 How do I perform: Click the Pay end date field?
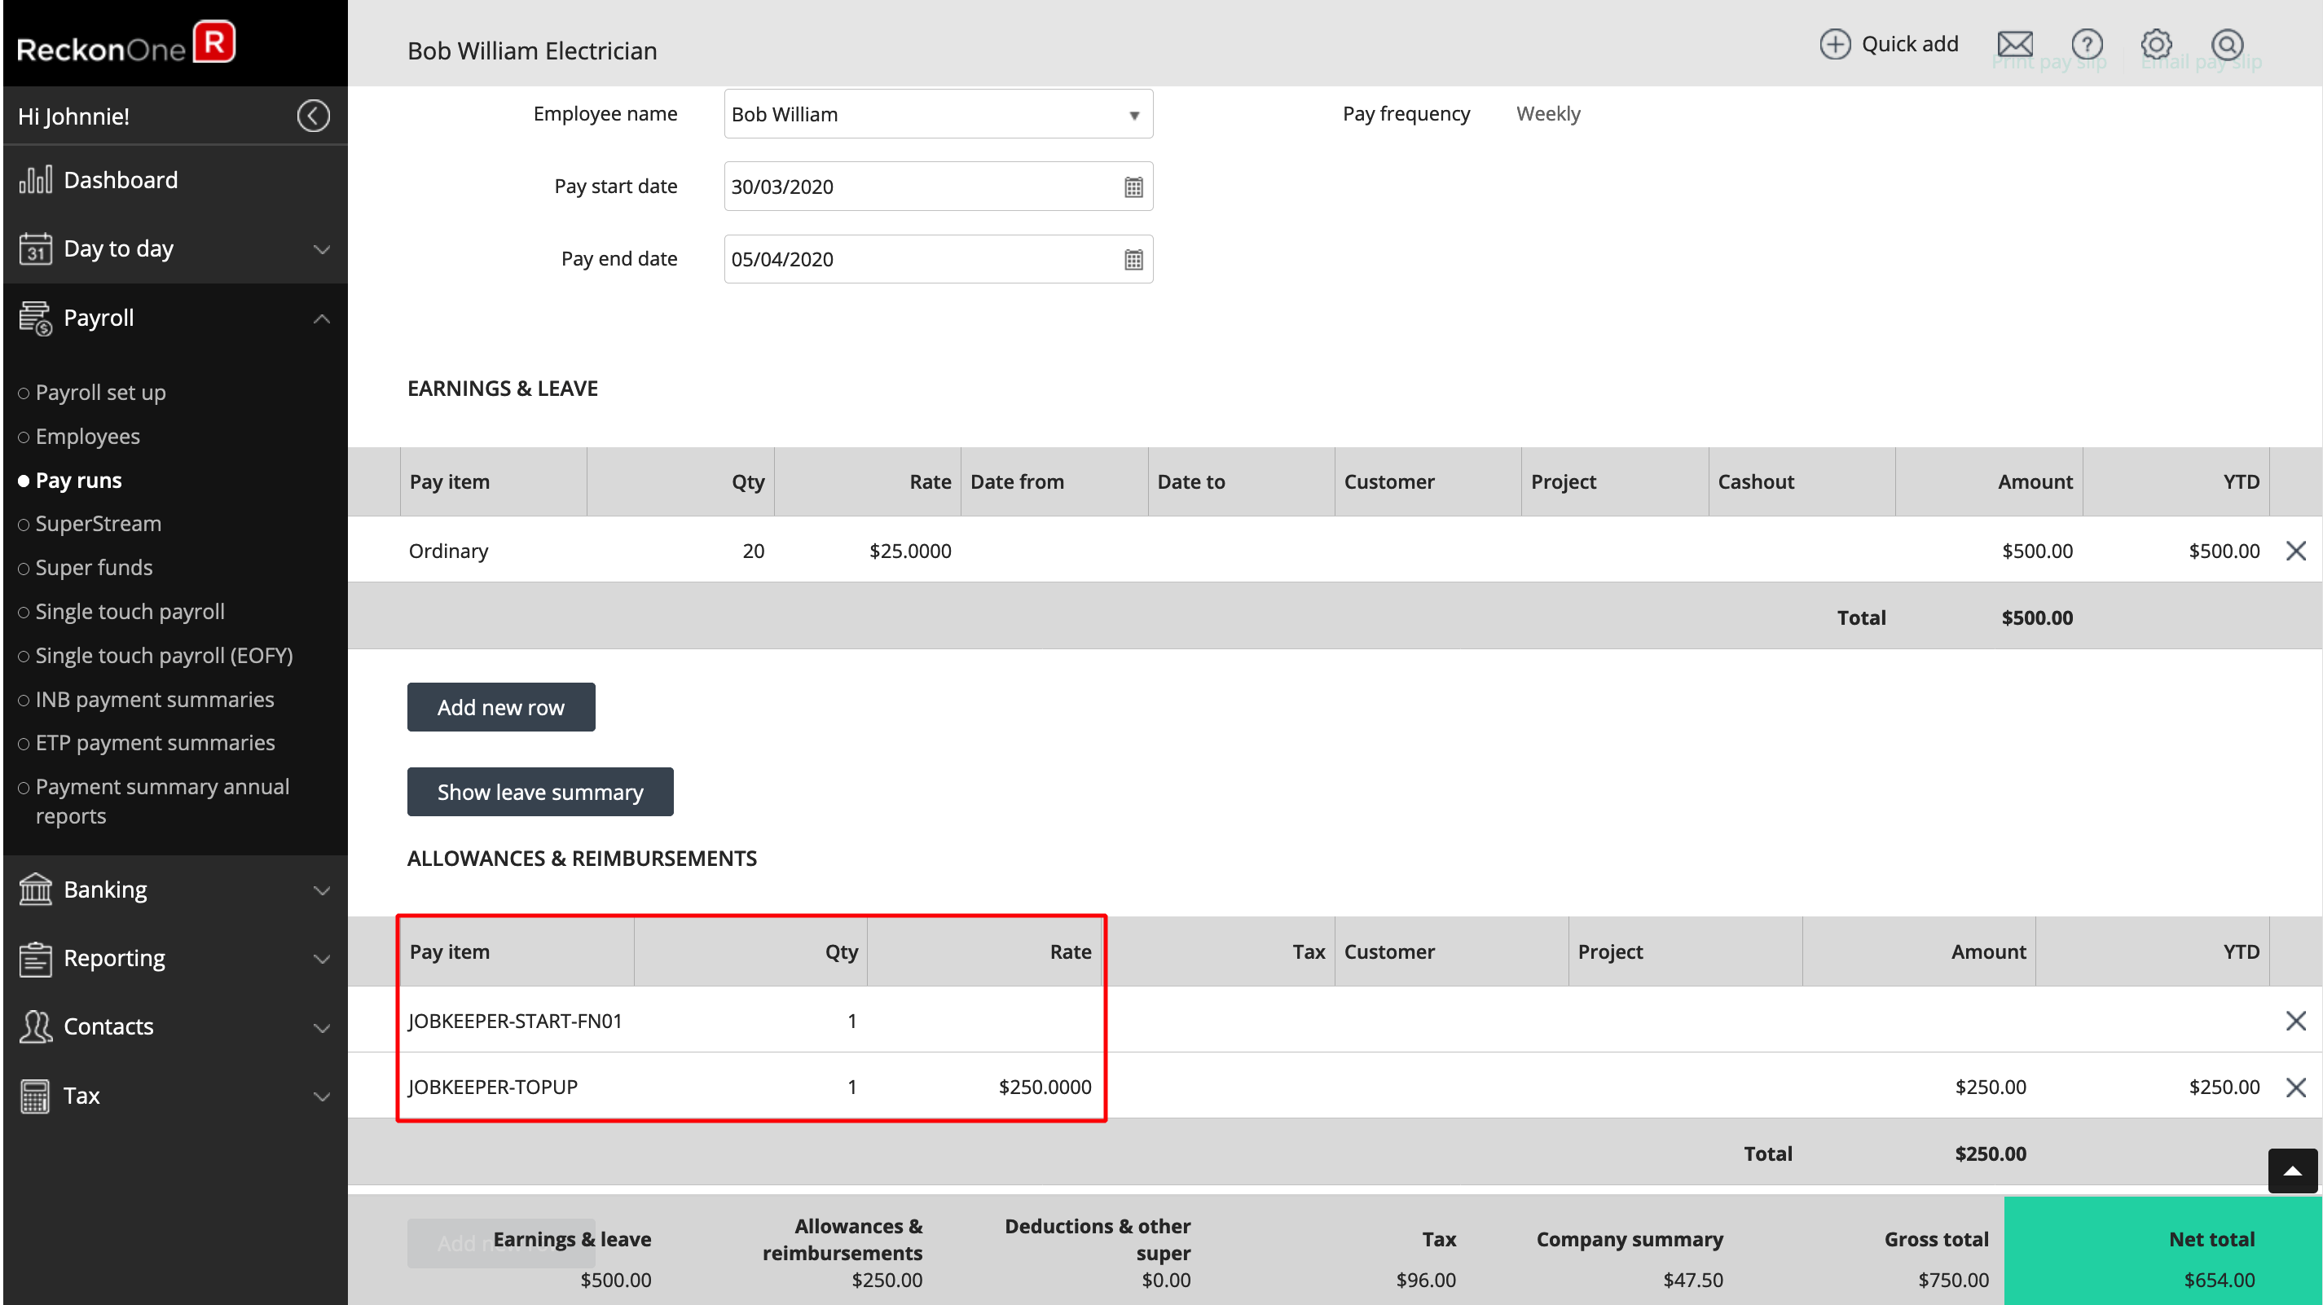938,259
